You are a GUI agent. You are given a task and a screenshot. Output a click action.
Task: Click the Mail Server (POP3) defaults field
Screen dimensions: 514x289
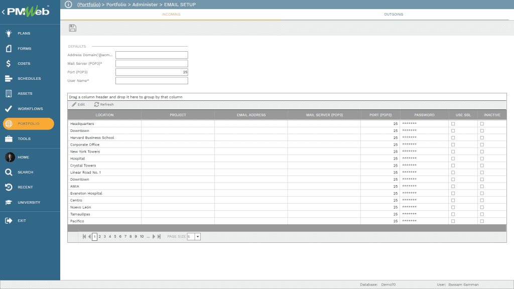click(152, 64)
